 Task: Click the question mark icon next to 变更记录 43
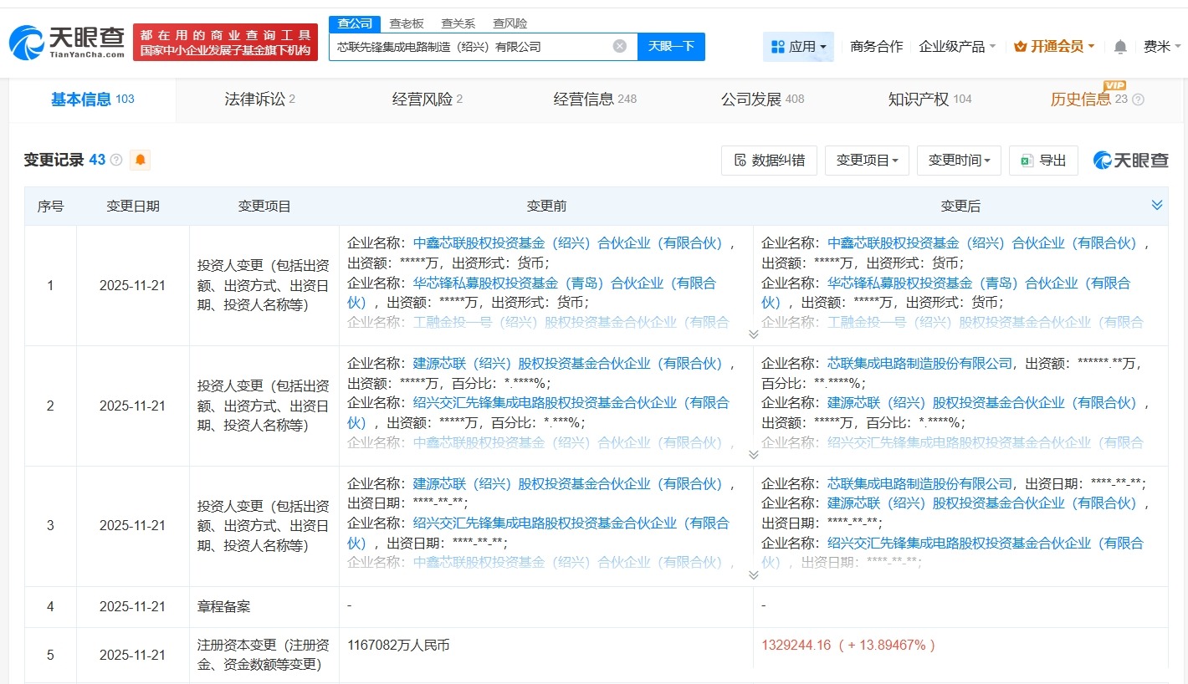coord(116,159)
